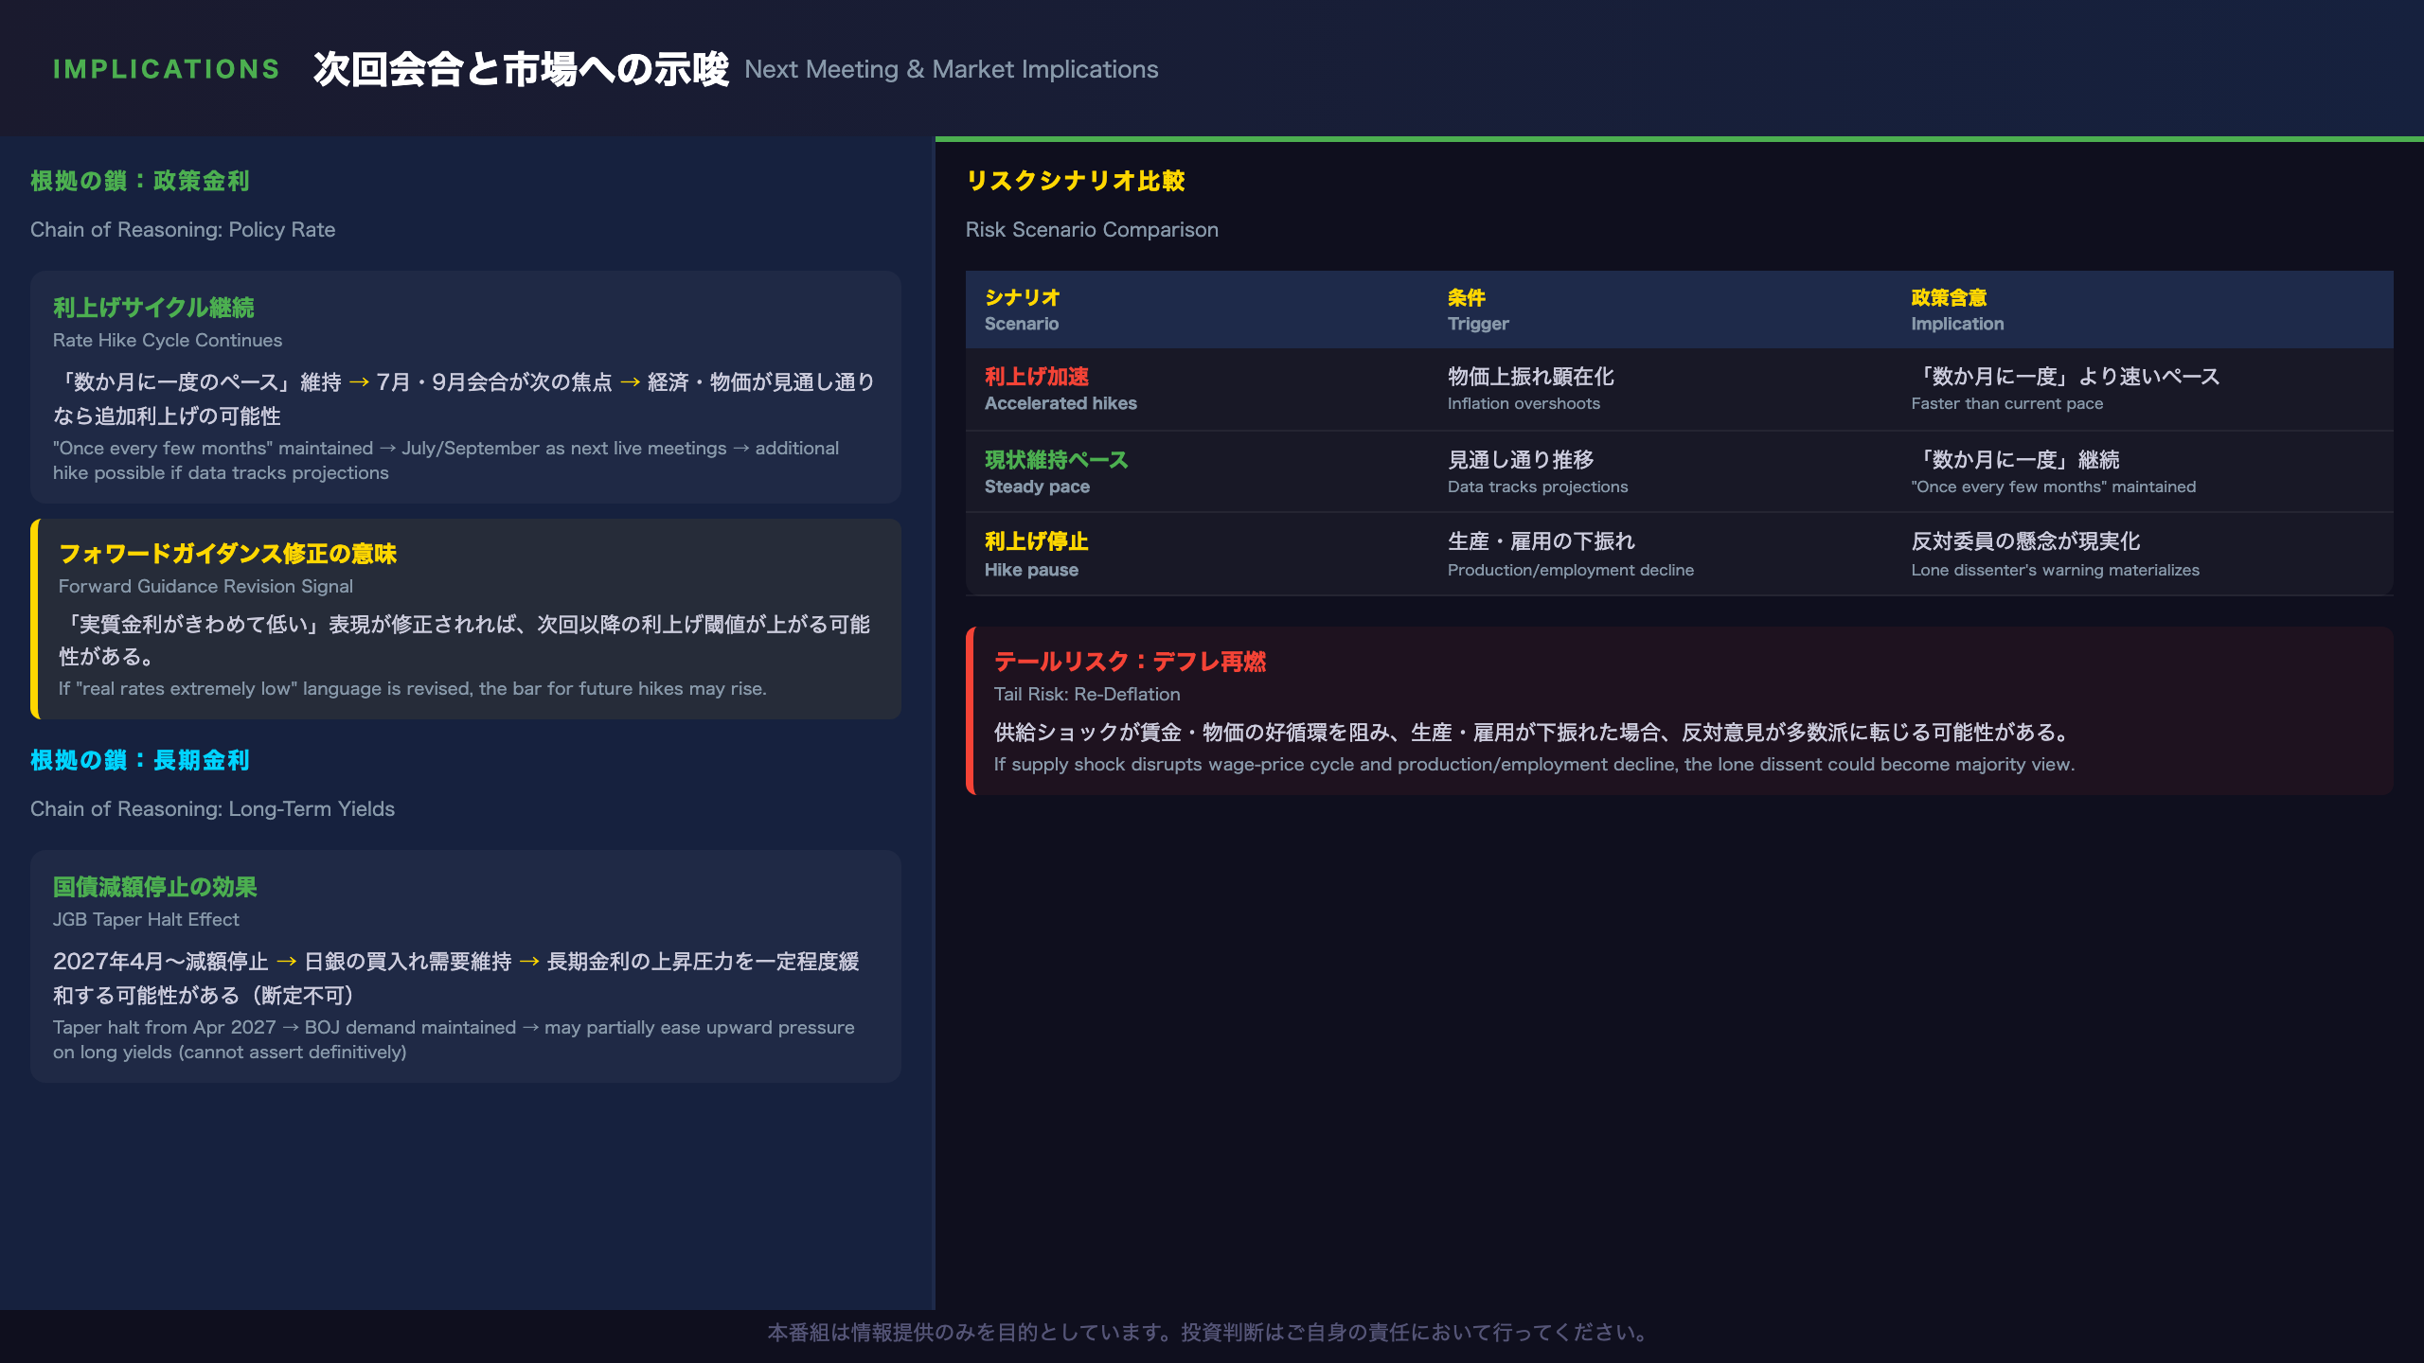Click Faster than current pace text
Viewport: 2424px width, 1363px height.
point(2007,403)
